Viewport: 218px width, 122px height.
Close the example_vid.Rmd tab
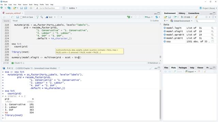[x=22, y=13]
